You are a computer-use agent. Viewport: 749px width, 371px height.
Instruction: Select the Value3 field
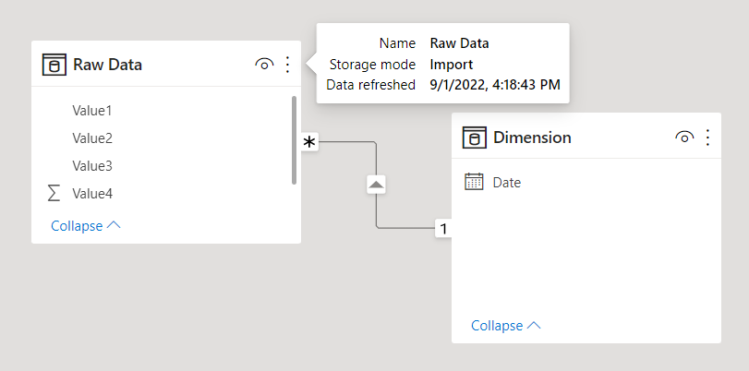point(92,166)
